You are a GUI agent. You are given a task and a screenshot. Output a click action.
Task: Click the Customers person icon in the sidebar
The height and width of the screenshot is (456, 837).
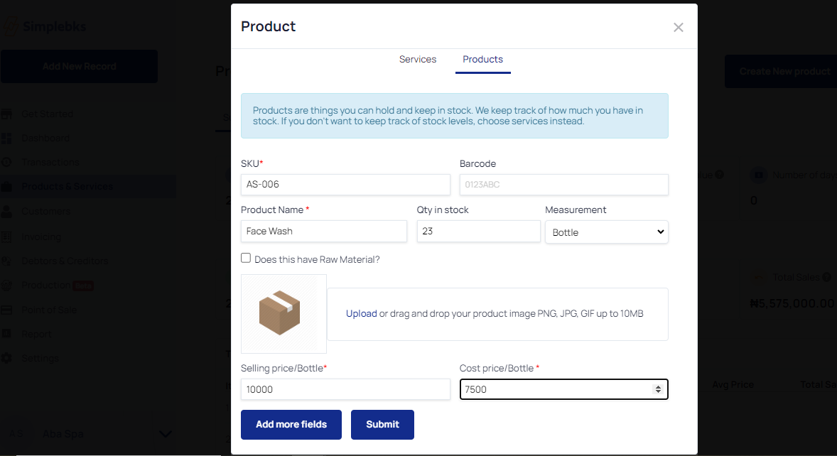[6, 212]
